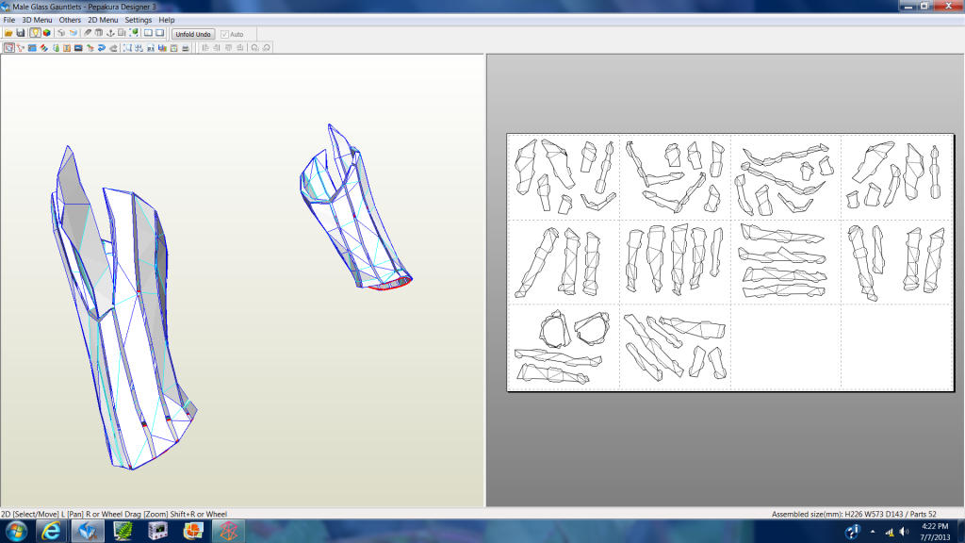The width and height of the screenshot is (965, 543).
Task: Select the green edit flaps icon
Action: pos(56,47)
